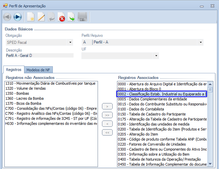This screenshot has height=169, width=219.
Task: Click the double left arrow remove-all button
Action: click(107, 133)
